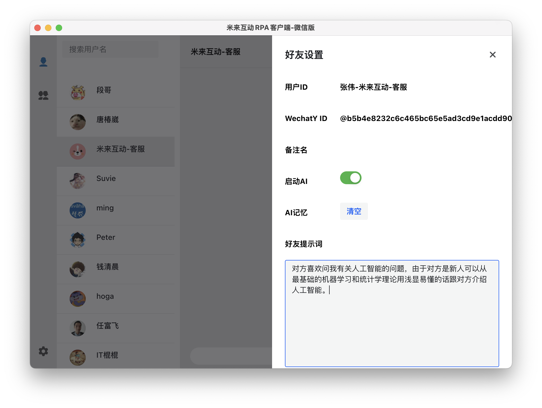Image resolution: width=542 pixels, height=408 pixels.
Task: Select the 米来互动-客服 contact
Action: (121, 149)
